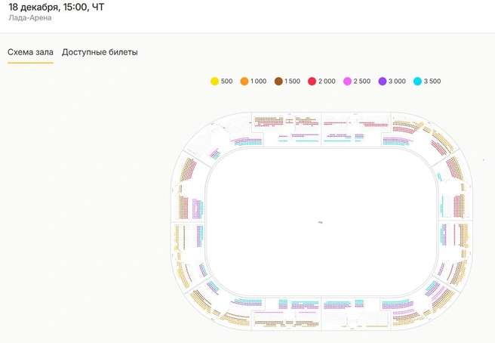Viewport: 495px width, 343px height.
Task: Pick the brown 1 500 price dot
Action: coord(278,82)
